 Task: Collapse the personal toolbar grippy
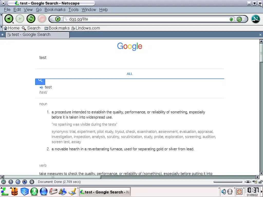1,28
